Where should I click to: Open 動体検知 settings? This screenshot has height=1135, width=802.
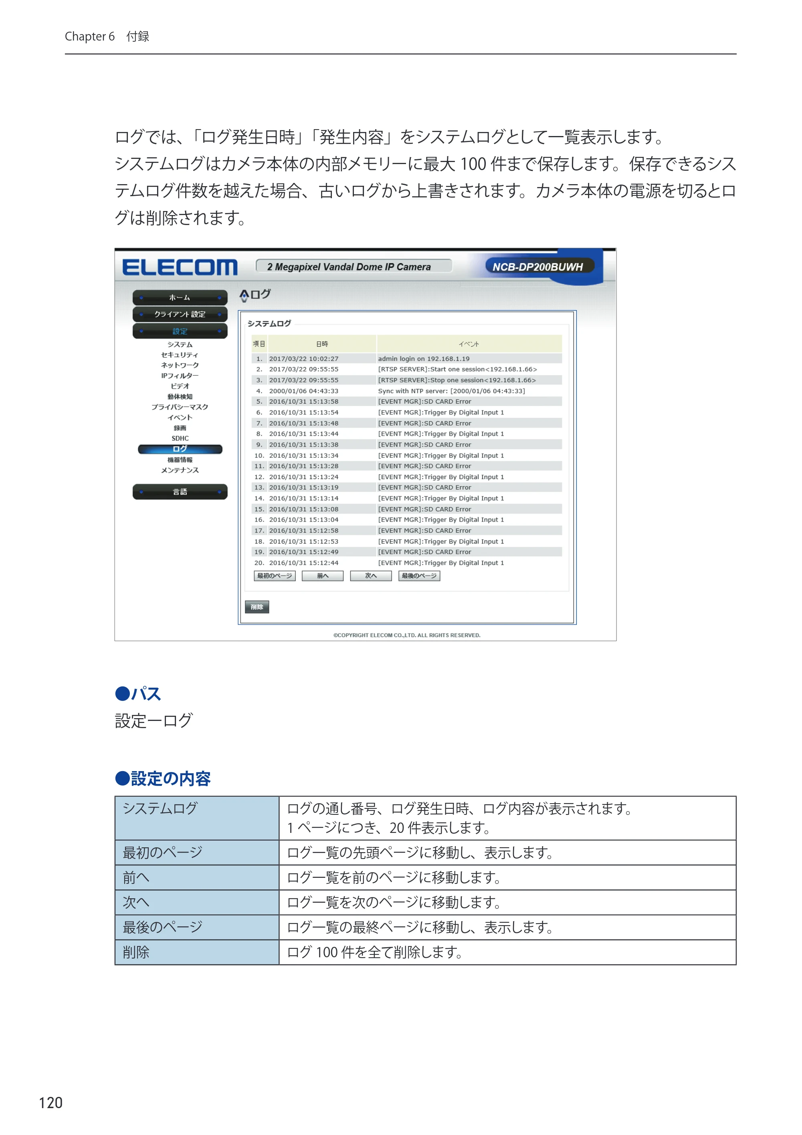[180, 396]
